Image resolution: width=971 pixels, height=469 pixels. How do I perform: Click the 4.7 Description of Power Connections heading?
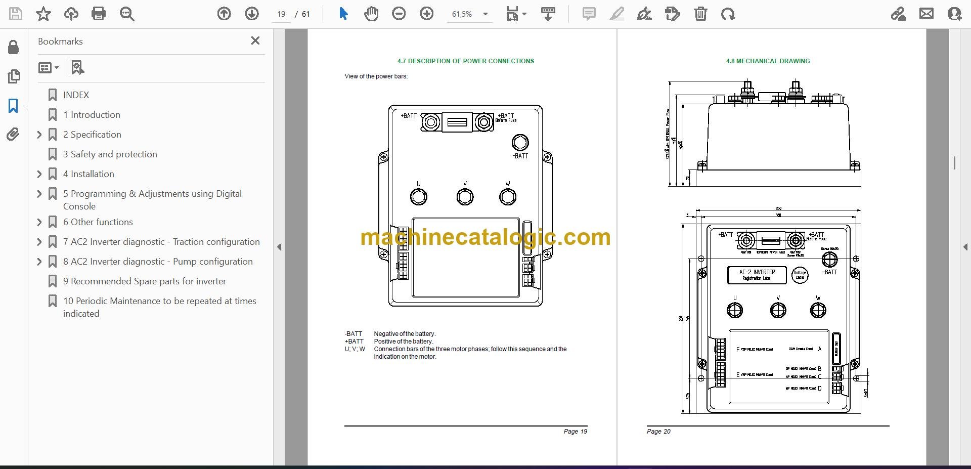pos(465,61)
